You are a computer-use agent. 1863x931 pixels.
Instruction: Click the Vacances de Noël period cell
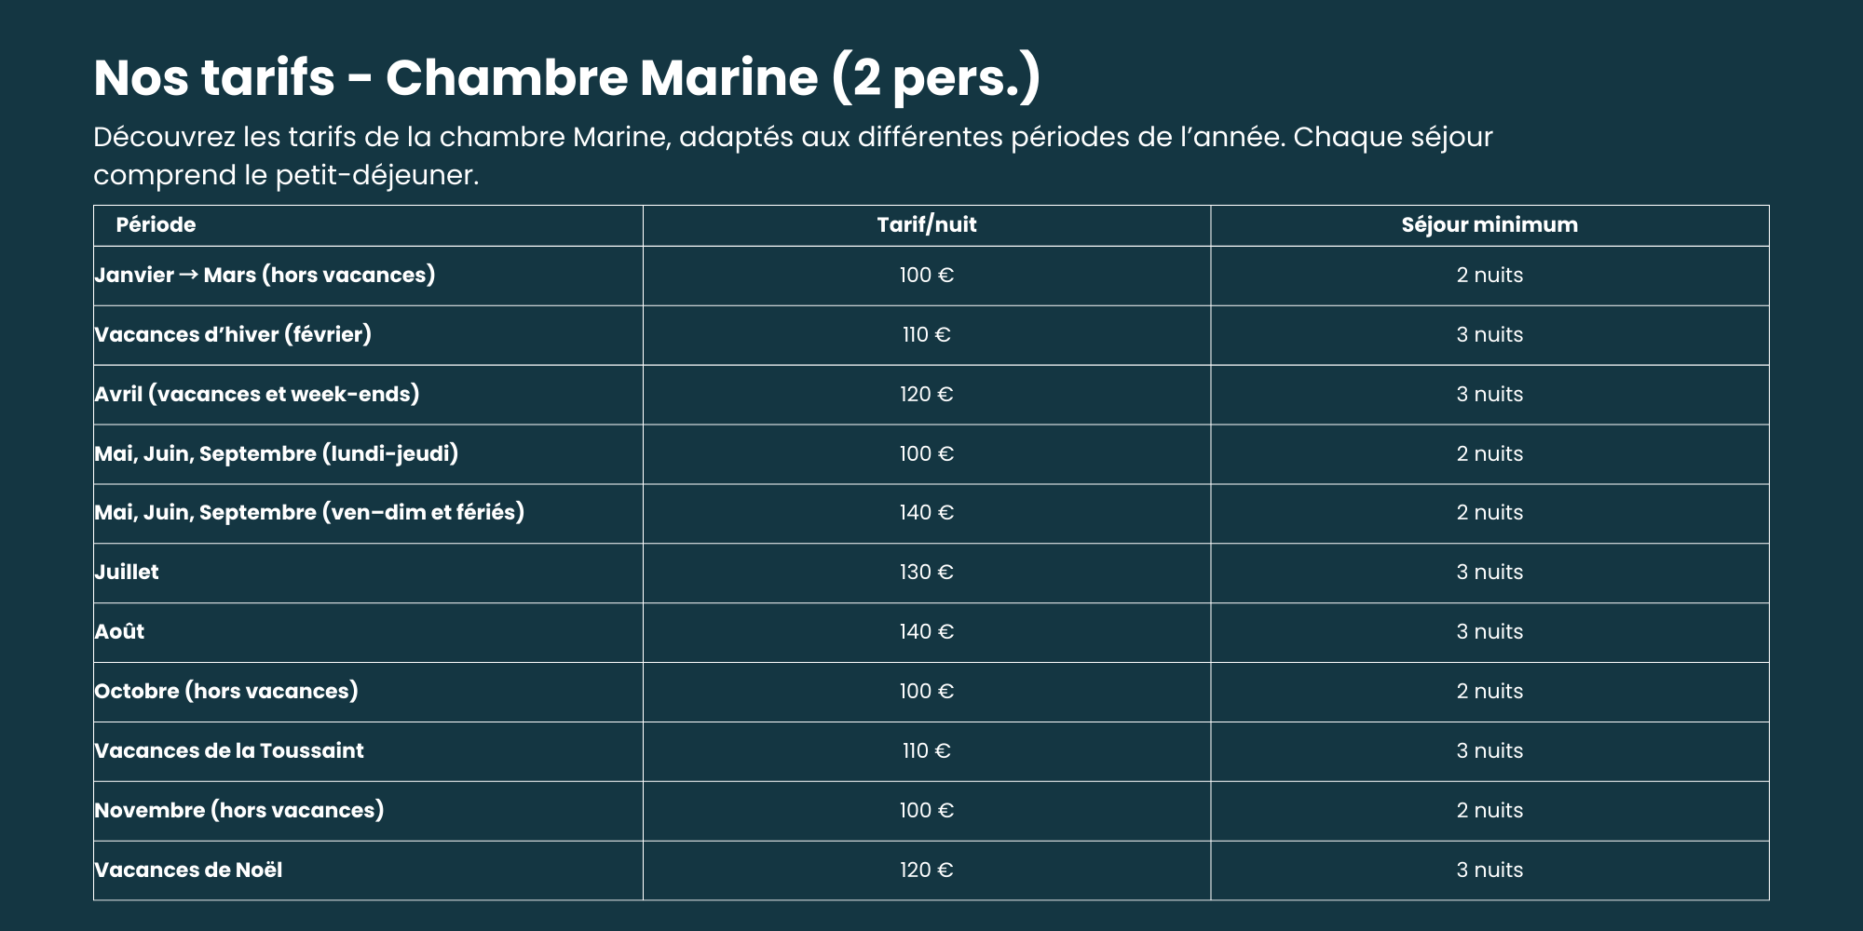188,870
